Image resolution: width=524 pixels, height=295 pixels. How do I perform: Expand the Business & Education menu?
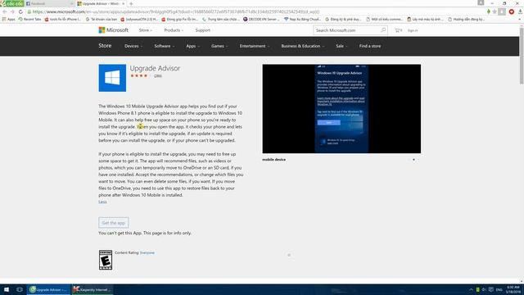(x=302, y=46)
